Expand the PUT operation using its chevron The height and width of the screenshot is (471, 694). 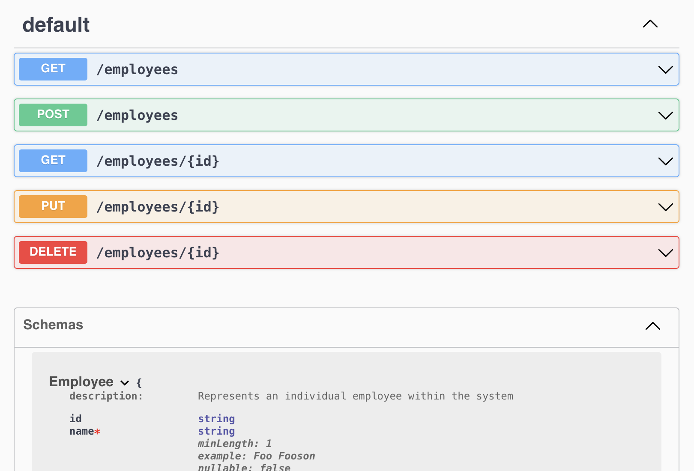tap(665, 207)
